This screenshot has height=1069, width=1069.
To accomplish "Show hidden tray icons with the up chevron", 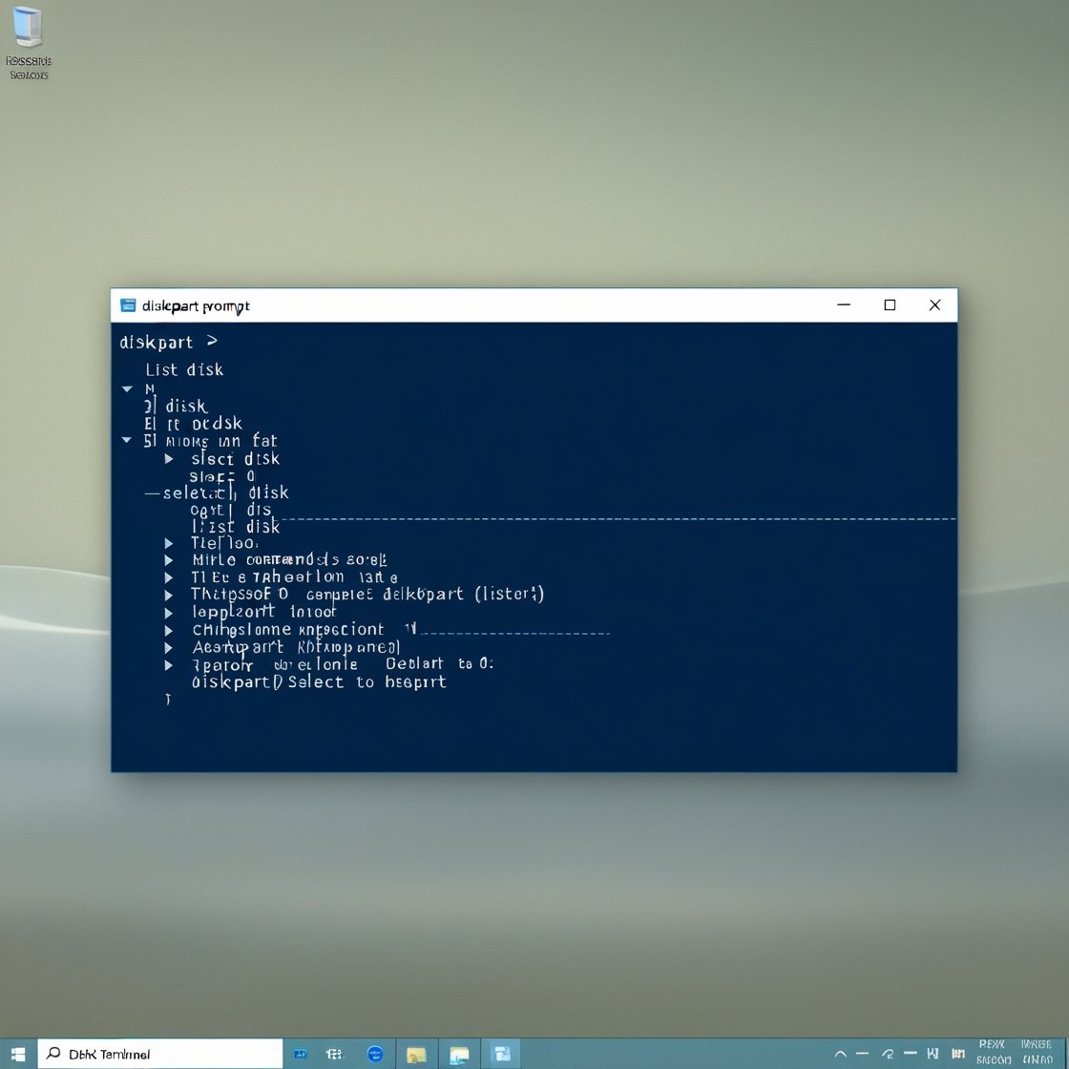I will tap(841, 1054).
